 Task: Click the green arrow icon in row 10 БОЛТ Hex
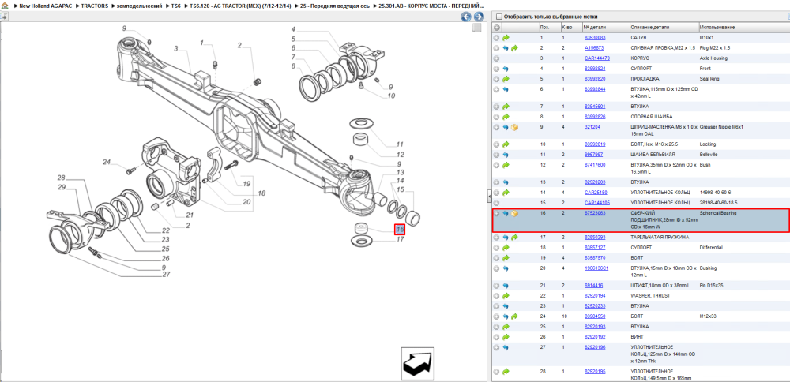click(506, 144)
